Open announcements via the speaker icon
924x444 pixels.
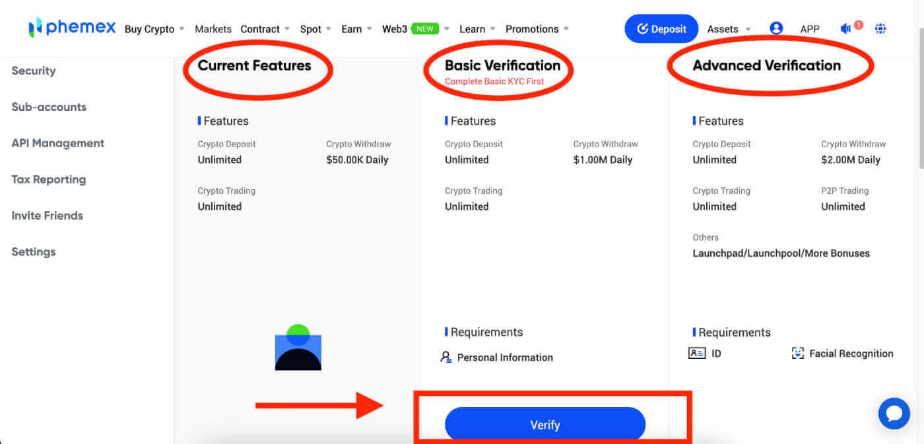point(845,28)
